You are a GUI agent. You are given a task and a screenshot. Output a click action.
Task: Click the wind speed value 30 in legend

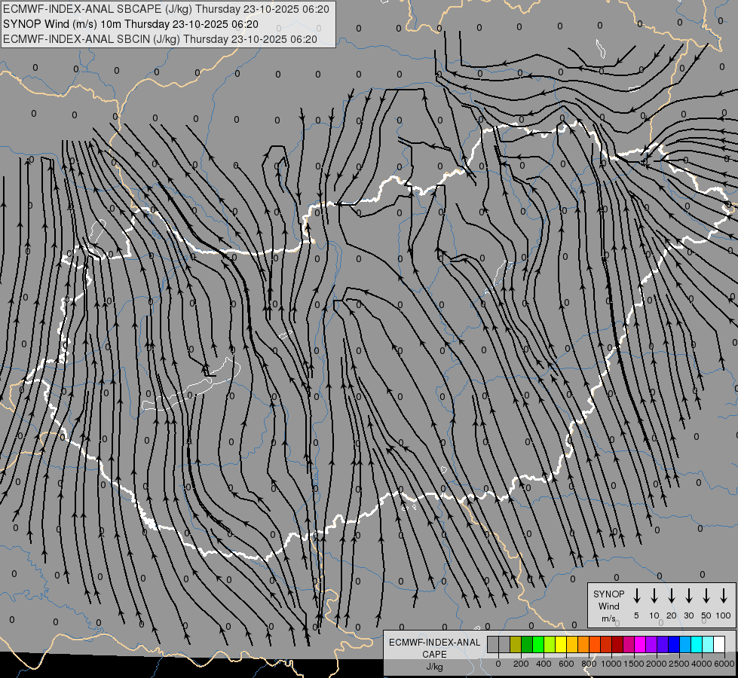point(688,615)
